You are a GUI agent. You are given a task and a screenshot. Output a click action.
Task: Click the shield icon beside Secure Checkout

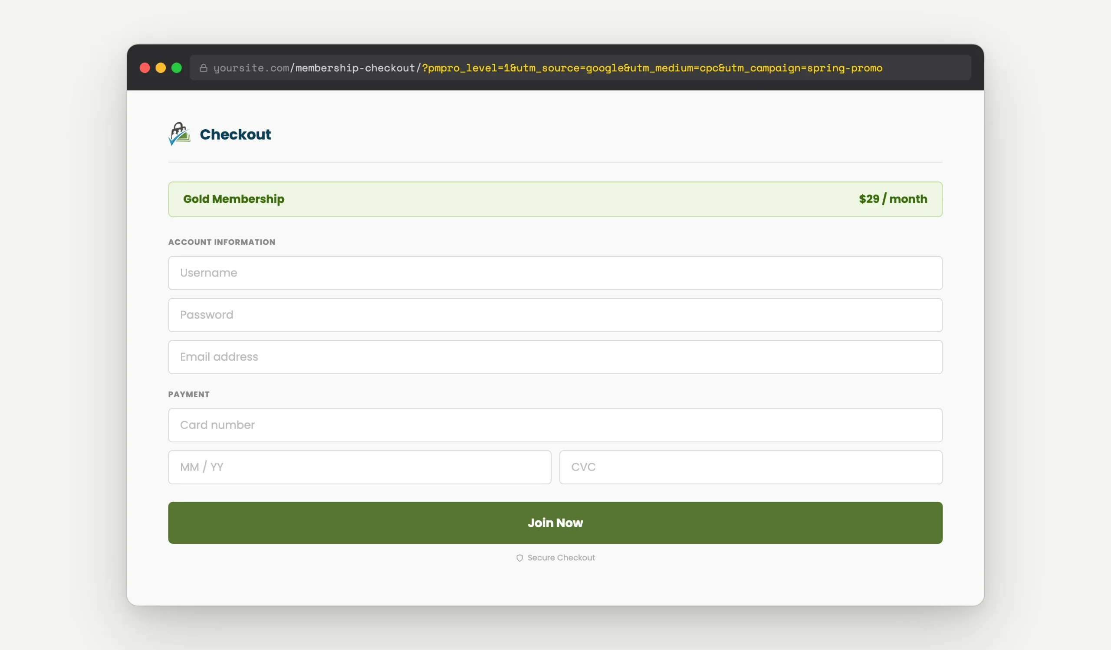(519, 558)
